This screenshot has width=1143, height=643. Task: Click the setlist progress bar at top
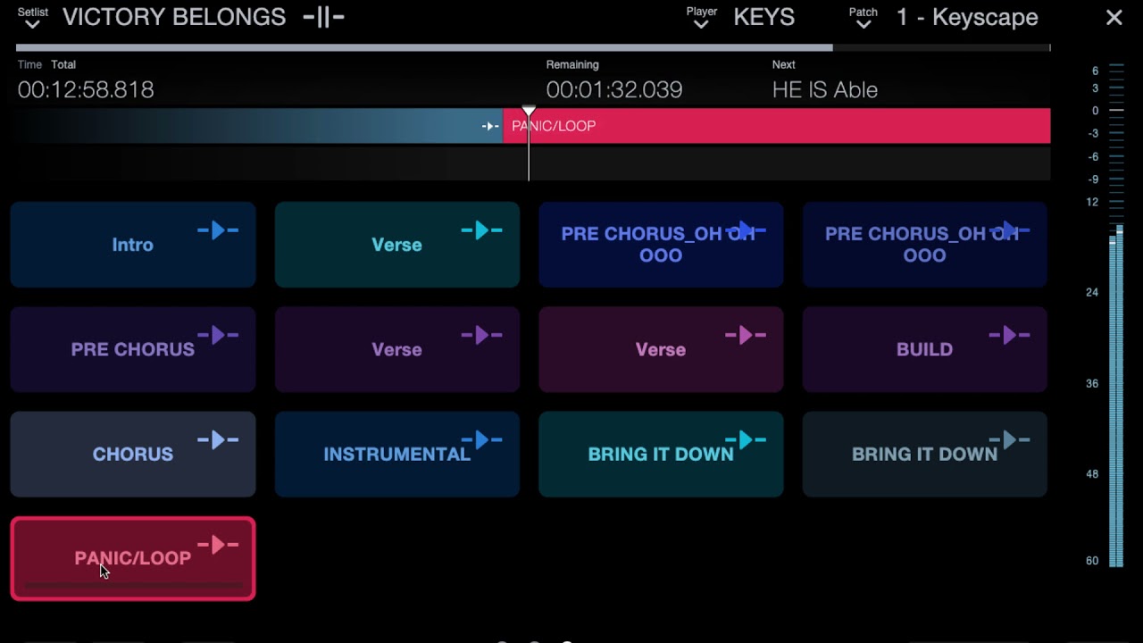click(x=533, y=47)
